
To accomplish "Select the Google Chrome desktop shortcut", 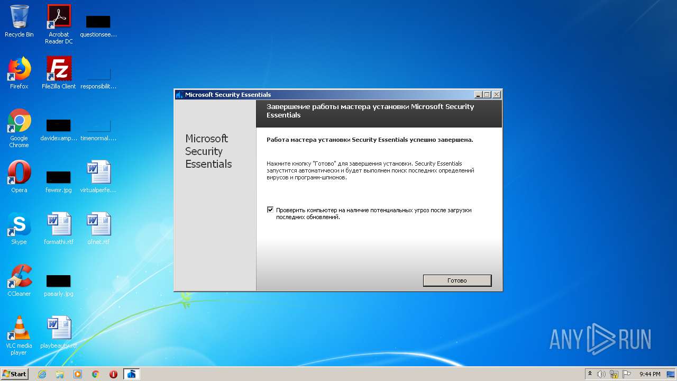I will pyautogui.click(x=19, y=128).
